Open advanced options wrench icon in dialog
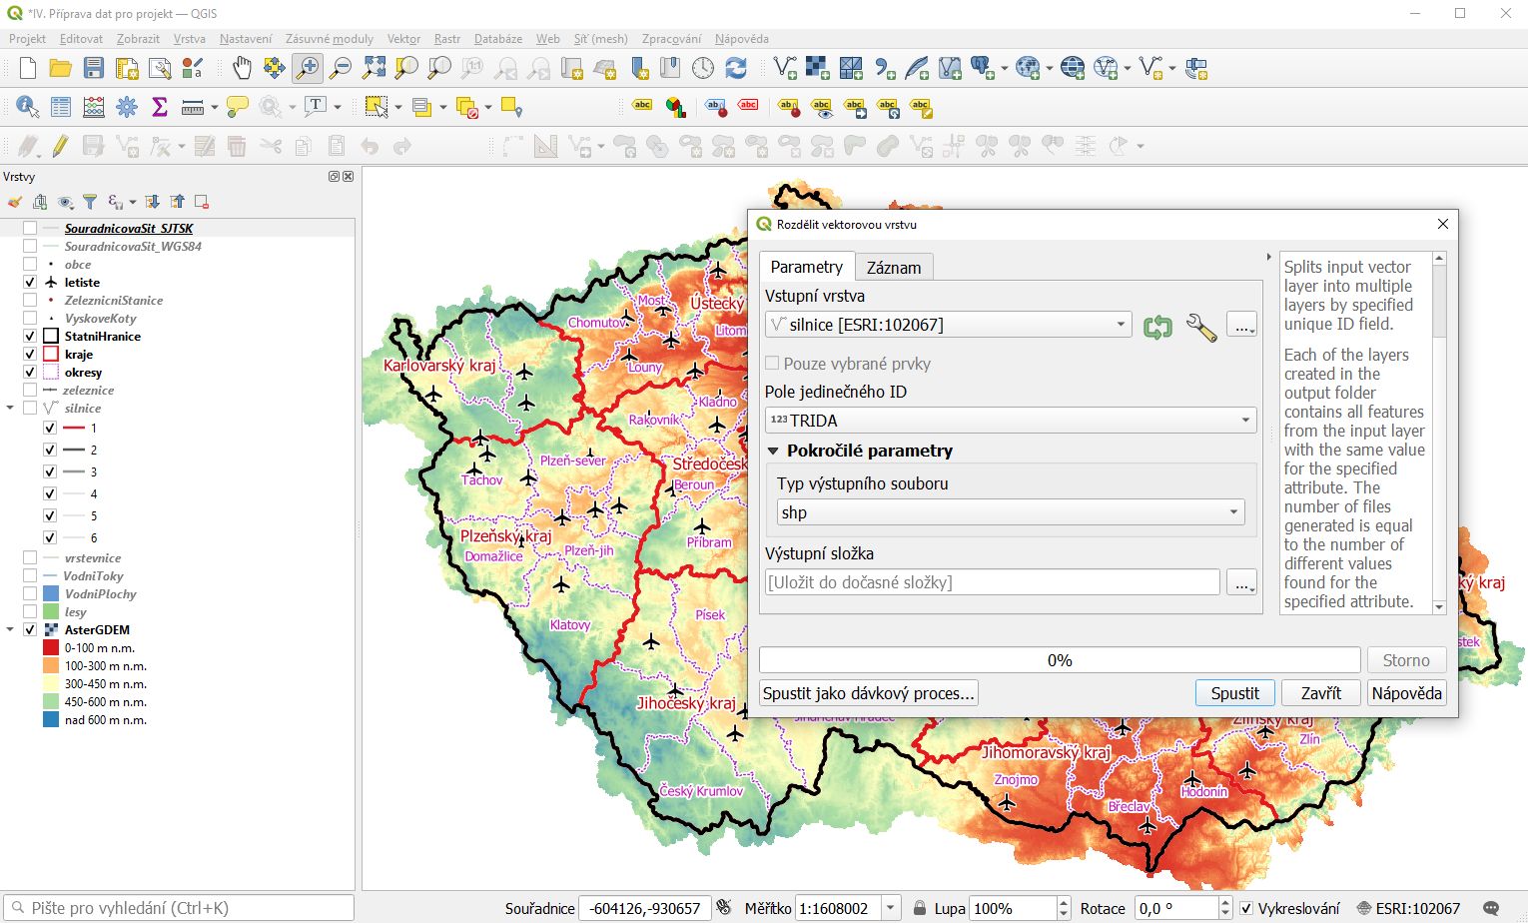This screenshot has height=923, width=1528. [1200, 326]
